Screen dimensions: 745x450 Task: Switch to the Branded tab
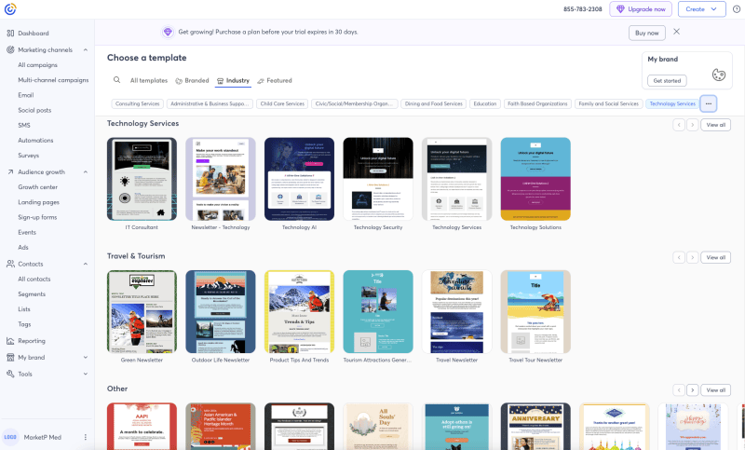pos(192,80)
